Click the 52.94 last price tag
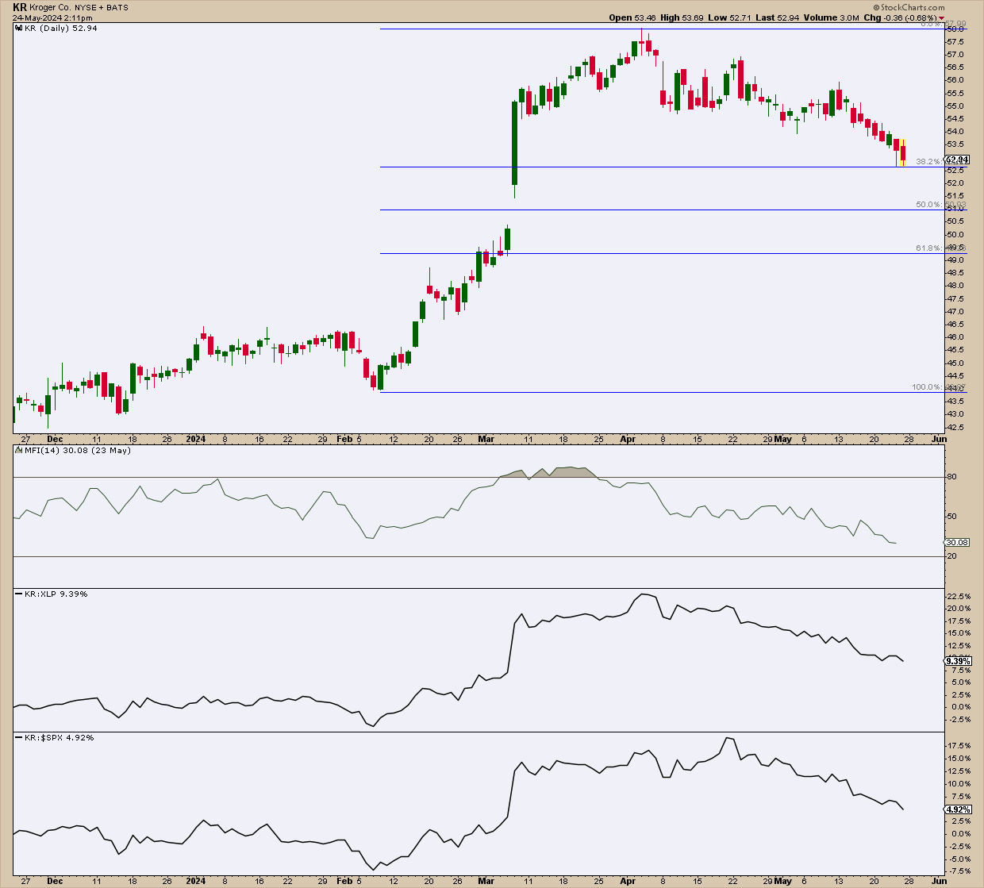The width and height of the screenshot is (984, 888). click(956, 160)
